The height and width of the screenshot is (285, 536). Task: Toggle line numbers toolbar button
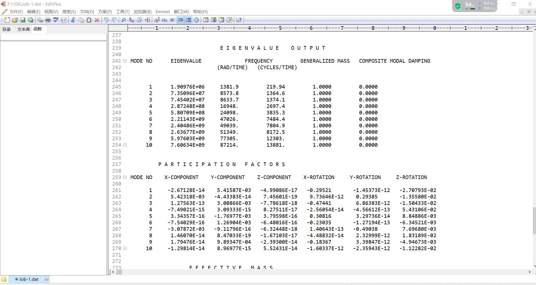[188, 20]
